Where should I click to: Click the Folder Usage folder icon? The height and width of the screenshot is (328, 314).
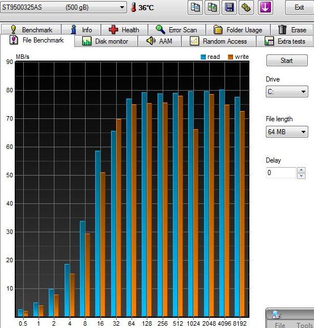click(218, 29)
